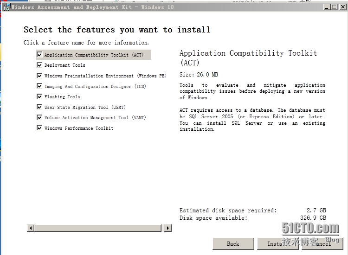This screenshot has height=255, width=348.
Task: Toggle User State Migration Tool checkbox
Action: [39, 107]
